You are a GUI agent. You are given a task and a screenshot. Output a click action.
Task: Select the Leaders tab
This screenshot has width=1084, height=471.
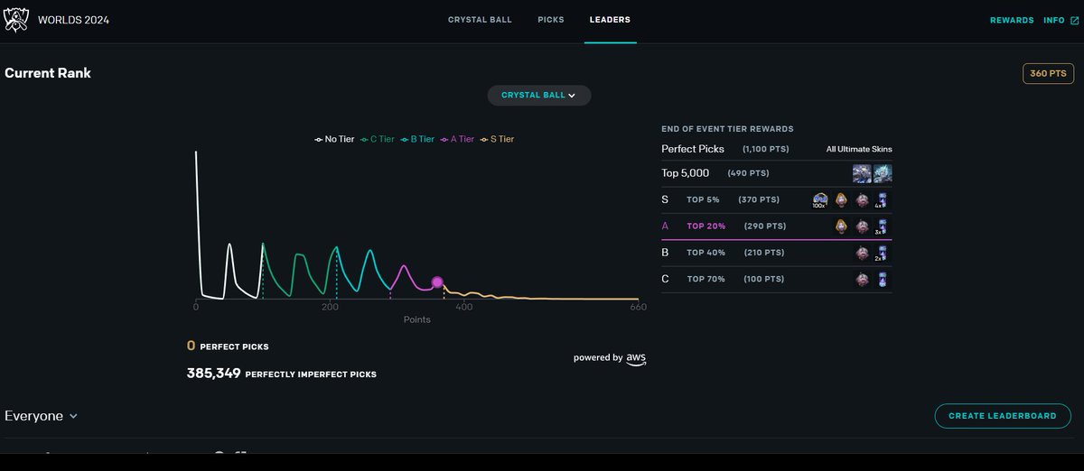pyautogui.click(x=610, y=20)
